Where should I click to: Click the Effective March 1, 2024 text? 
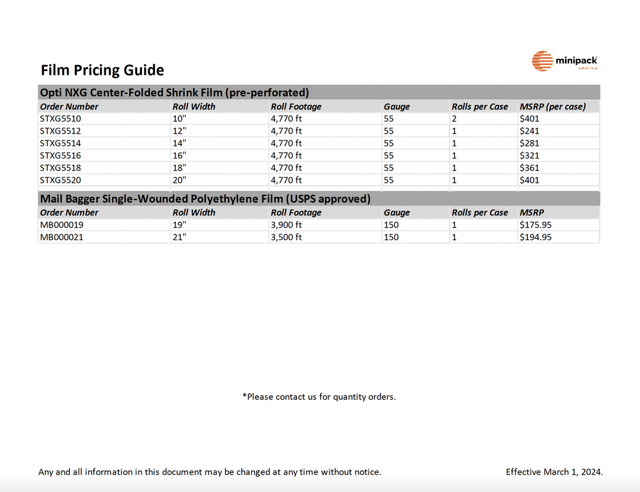[554, 472]
